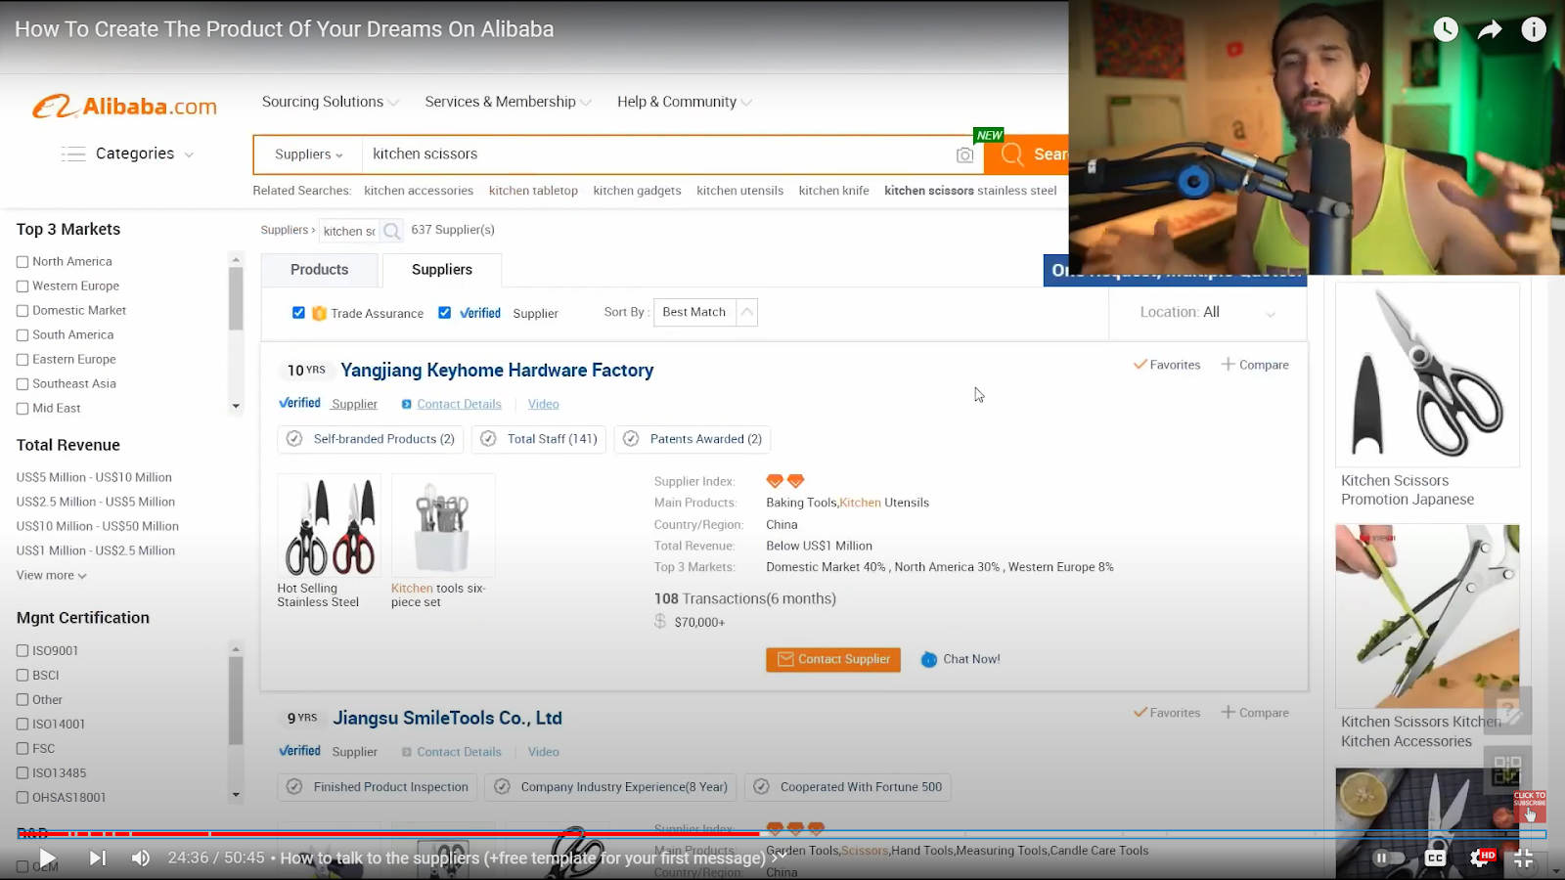This screenshot has width=1565, height=880.
Task: Click the search magnifier in supplier breadcrumb
Action: pos(391,231)
